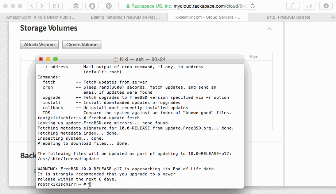336x194 pixels.
Task: Click 'Inspecting system... done.' line
Action: (70, 138)
